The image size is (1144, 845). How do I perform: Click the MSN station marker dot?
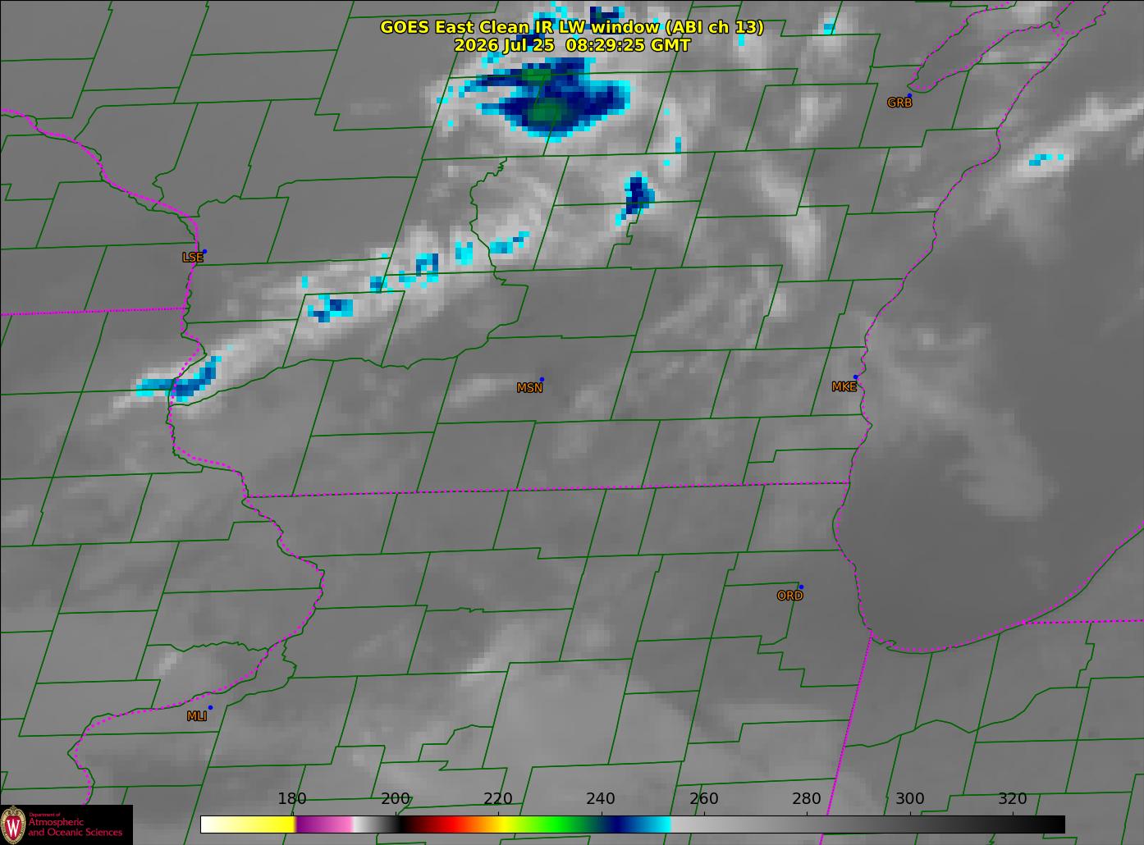click(542, 379)
